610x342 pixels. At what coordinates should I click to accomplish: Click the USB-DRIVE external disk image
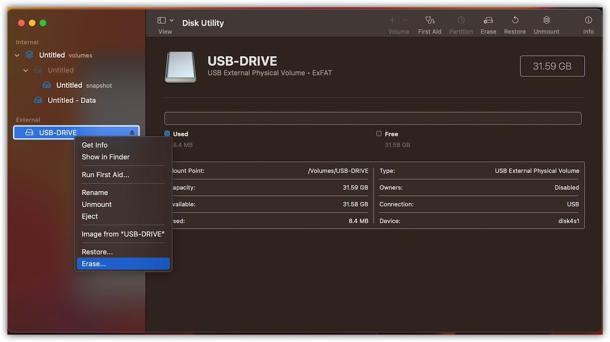pos(180,67)
